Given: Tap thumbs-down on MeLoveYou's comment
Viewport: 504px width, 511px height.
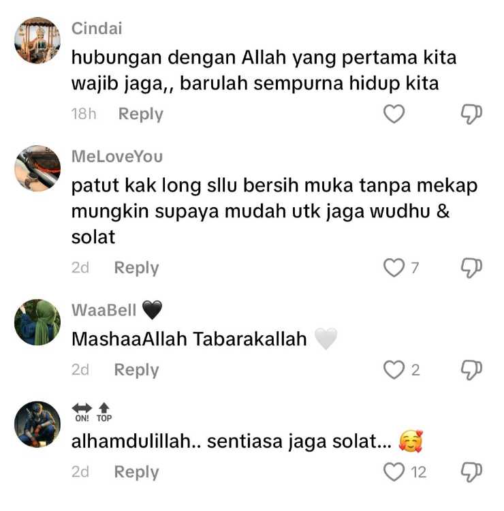Looking at the screenshot, I should [x=471, y=268].
